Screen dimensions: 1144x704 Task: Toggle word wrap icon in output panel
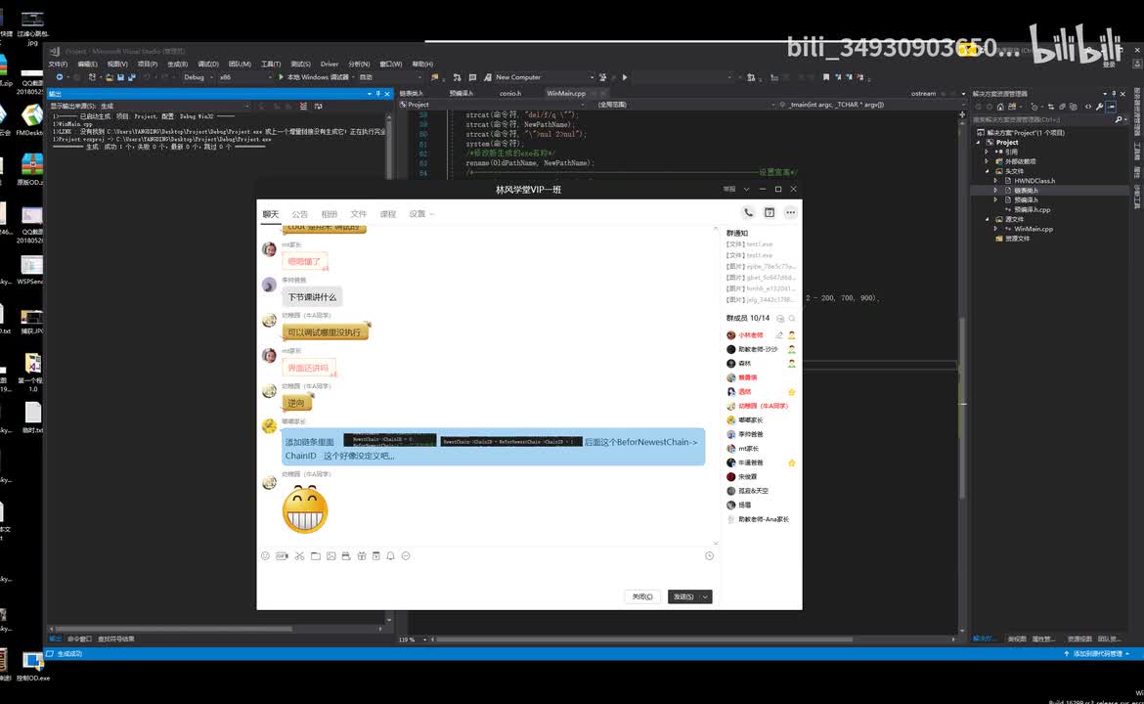click(x=319, y=106)
